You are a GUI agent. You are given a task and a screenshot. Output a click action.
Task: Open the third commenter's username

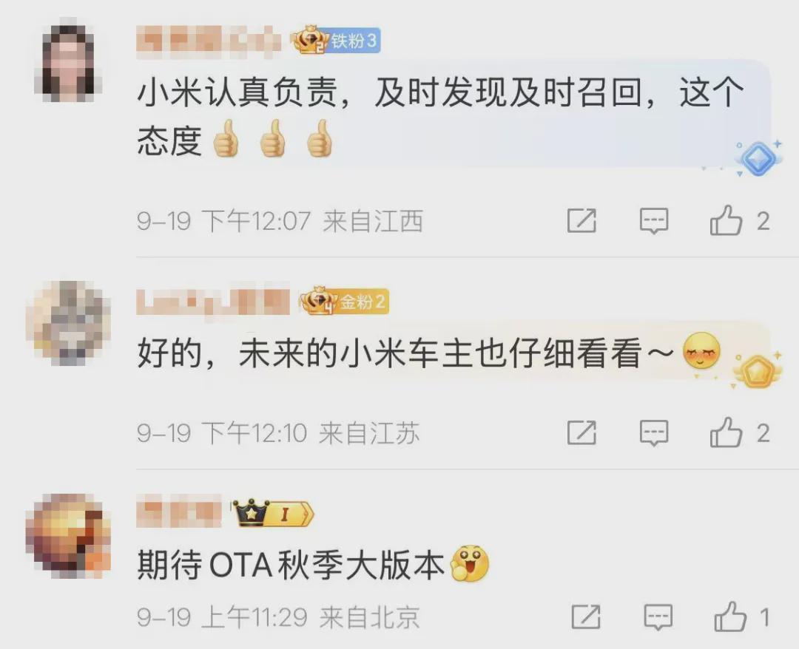[x=179, y=512]
